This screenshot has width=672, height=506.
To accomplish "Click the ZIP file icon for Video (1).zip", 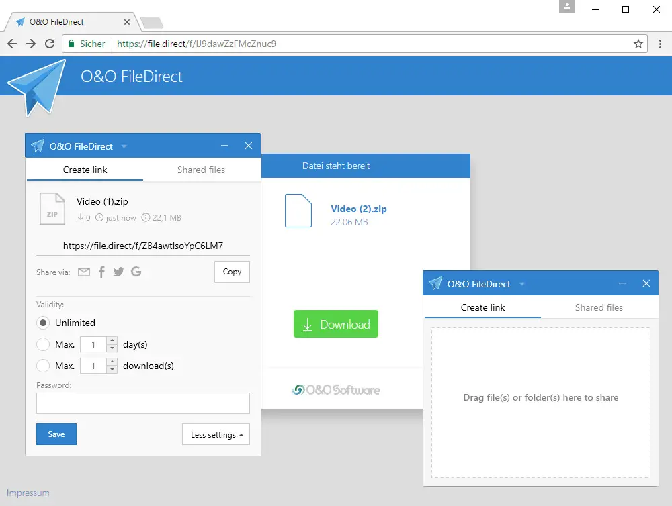I will coord(52,209).
